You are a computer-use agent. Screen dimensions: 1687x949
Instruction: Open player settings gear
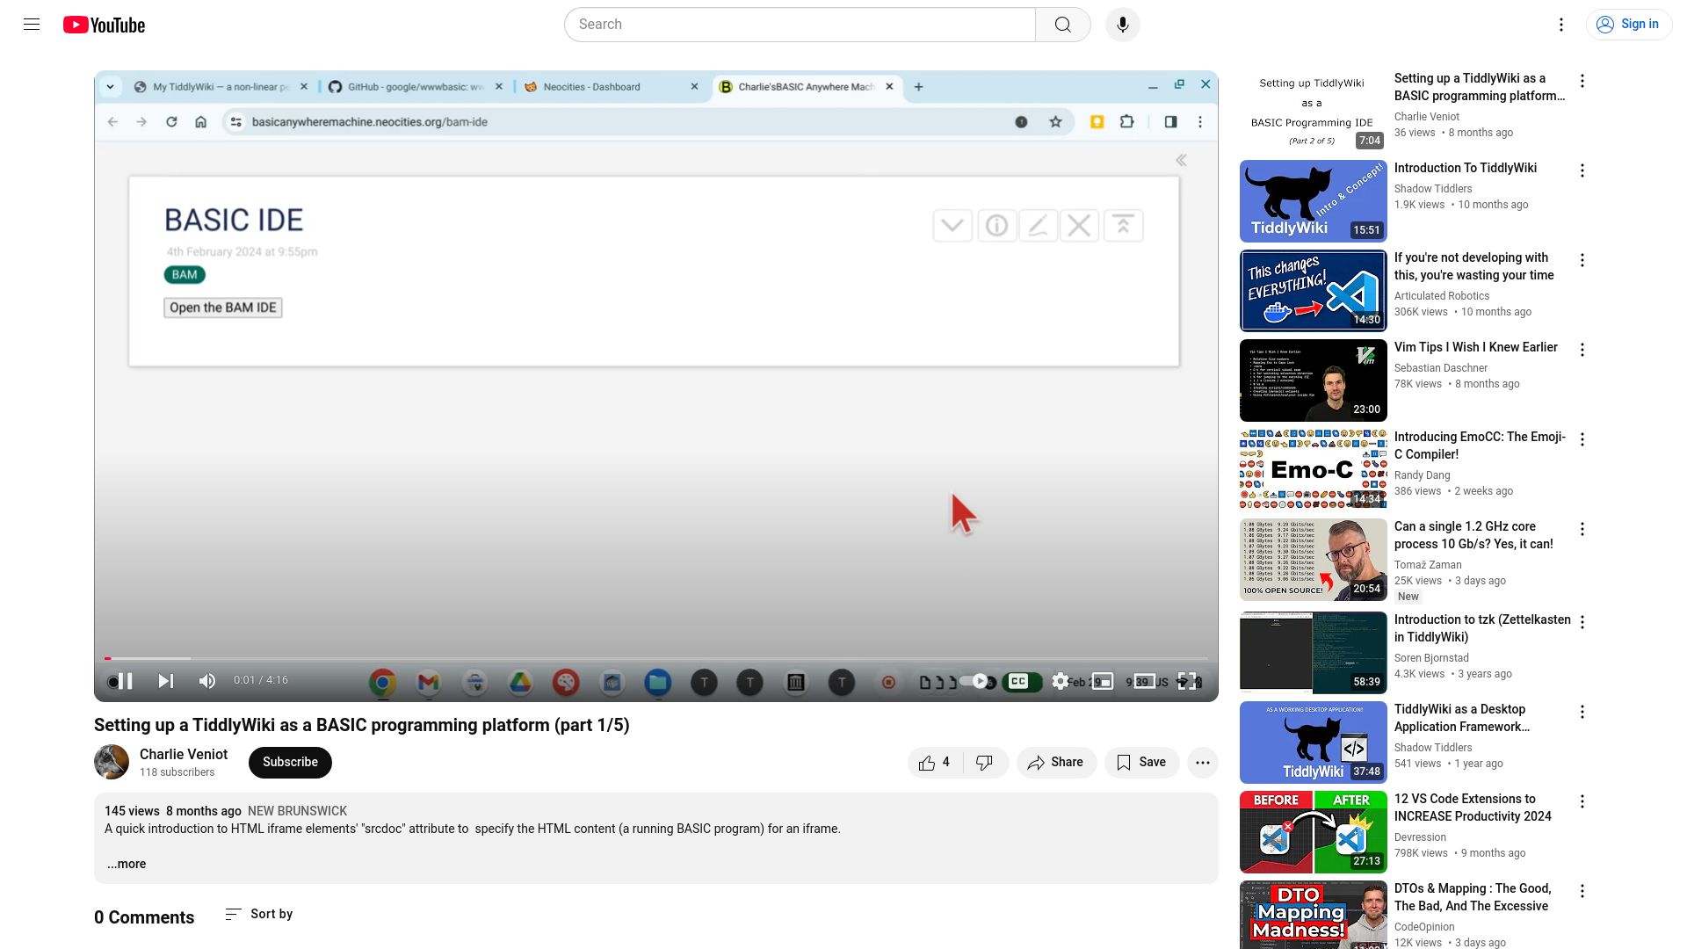tap(1061, 681)
